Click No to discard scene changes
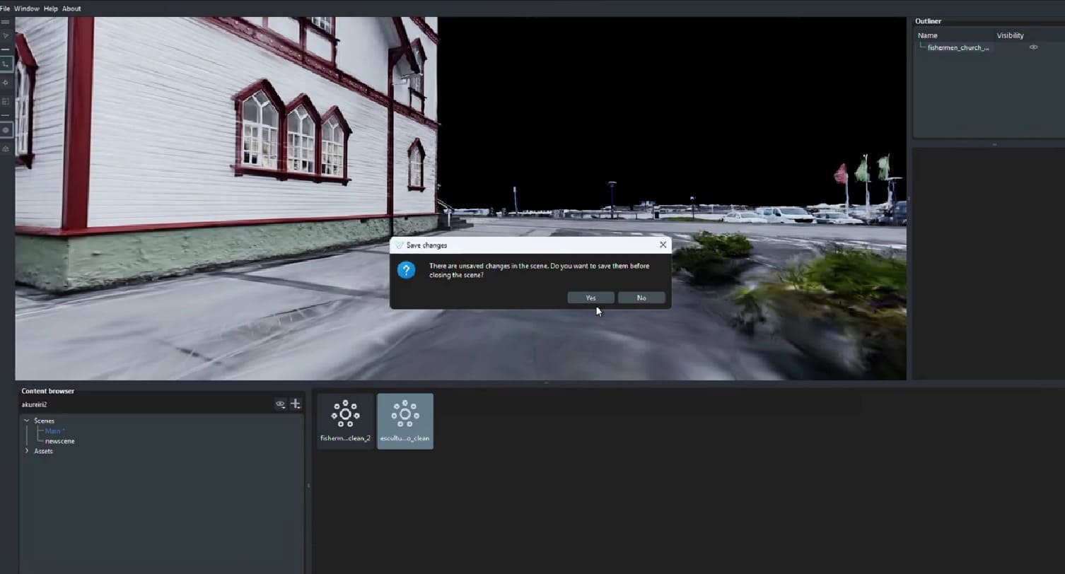This screenshot has height=574, width=1065. [x=641, y=298]
